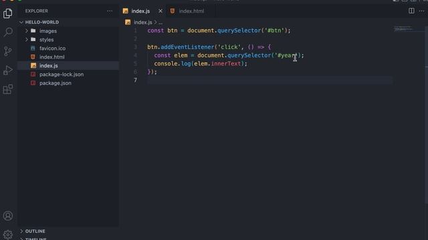The image size is (428, 240).
Task: Open the Source Control view
Action: 7,51
